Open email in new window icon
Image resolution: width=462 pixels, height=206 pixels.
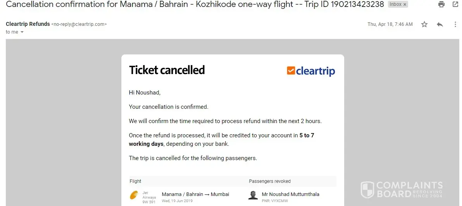[455, 5]
